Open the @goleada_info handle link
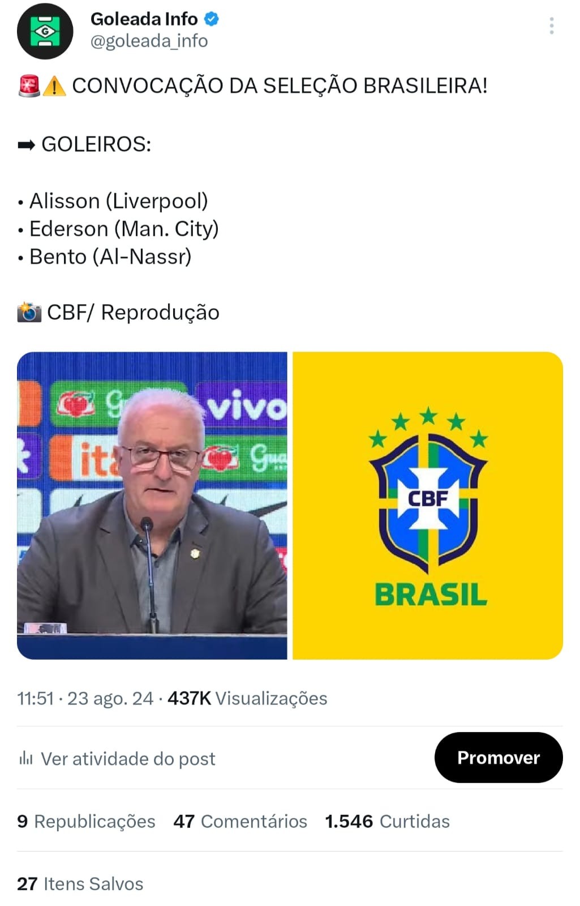Viewport: 580px width, 906px height. [x=149, y=41]
